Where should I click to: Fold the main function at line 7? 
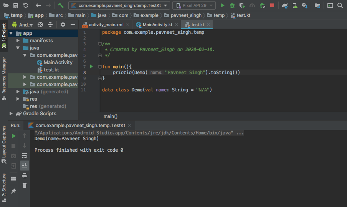click(100, 67)
